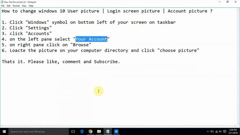Open File Explorer from the taskbar
This screenshot has height=135, width=240.
99,132
